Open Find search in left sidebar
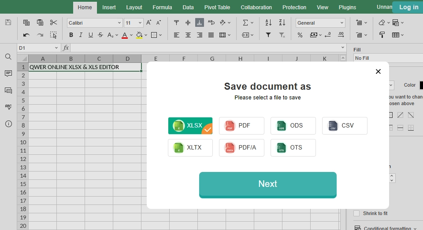The height and width of the screenshot is (230, 423). point(8,57)
